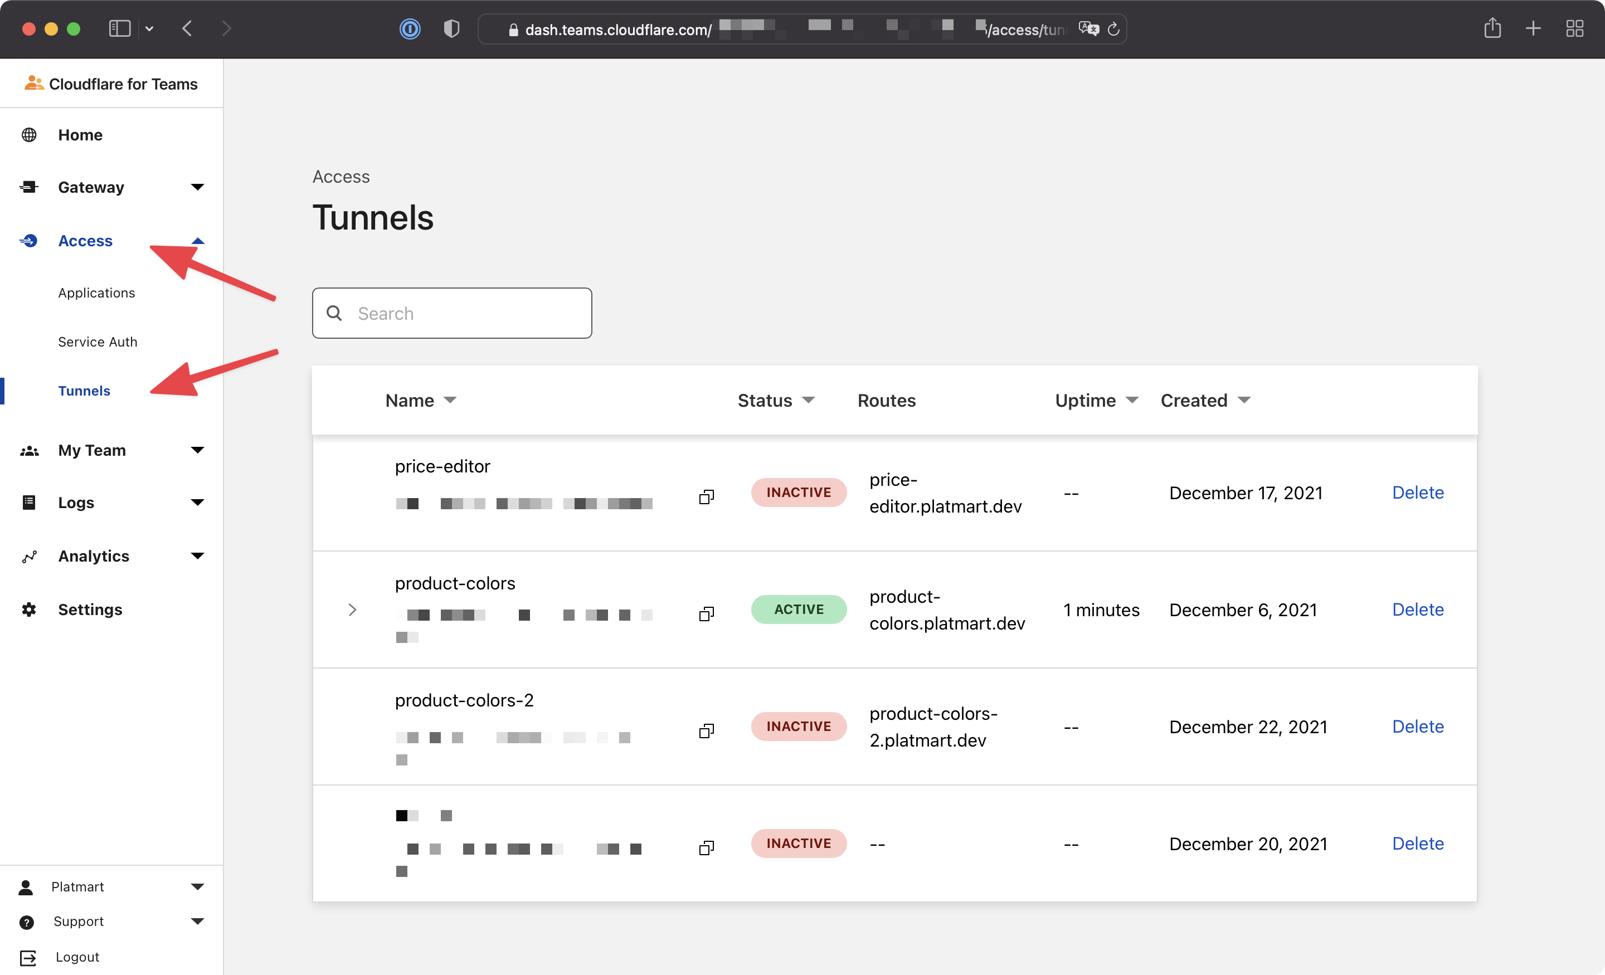Click the Settings gear icon
Screen dimensions: 1605x975
[28, 609]
